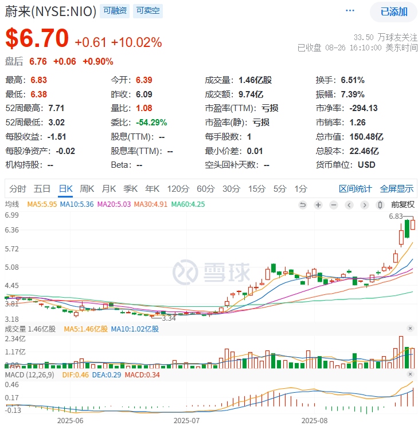Click the MACD (12,26,9) indicator label

(x=29, y=375)
